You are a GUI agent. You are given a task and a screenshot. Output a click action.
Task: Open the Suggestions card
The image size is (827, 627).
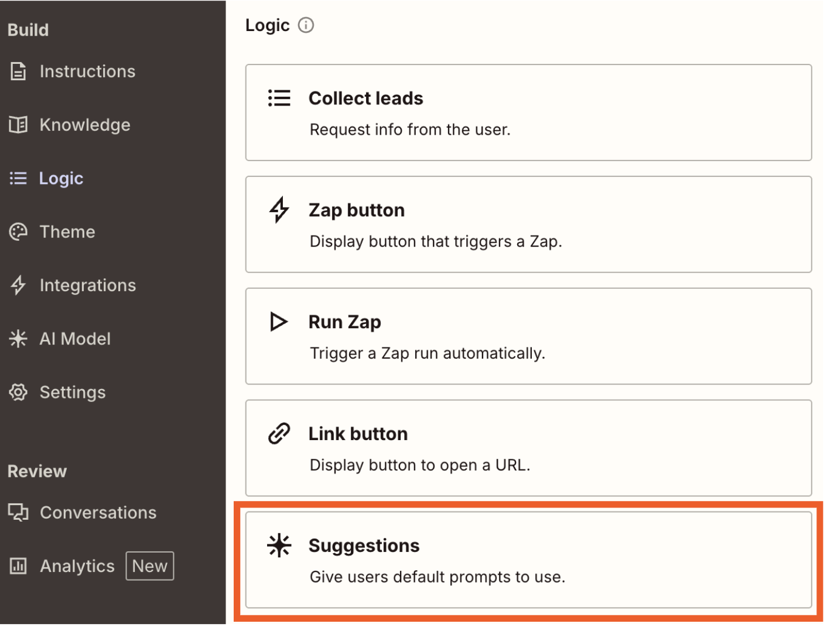(x=527, y=560)
